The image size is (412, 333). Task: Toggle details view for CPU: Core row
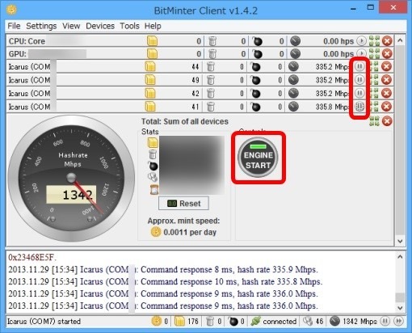click(375, 41)
